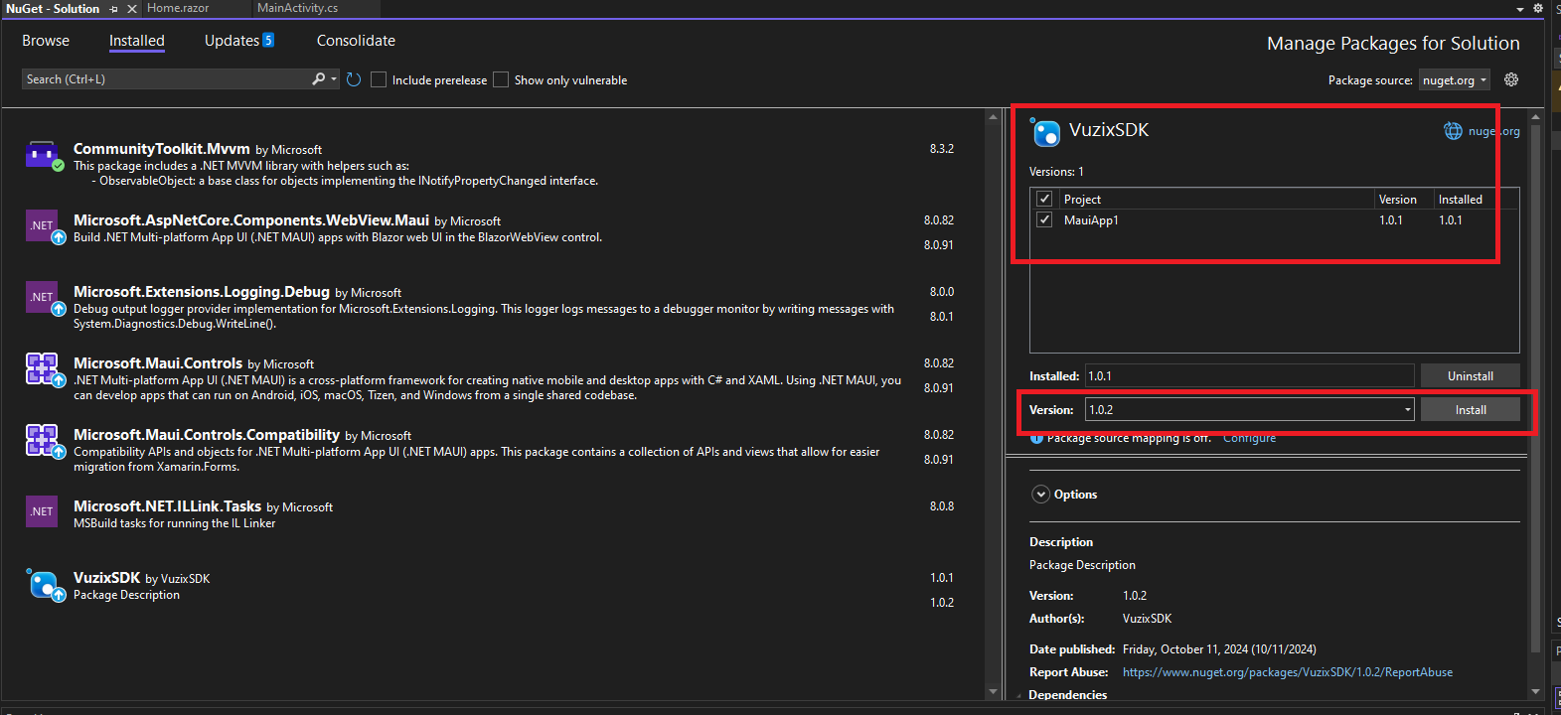Click the Updates count badge 5
This screenshot has width=1561, height=715.
pyautogui.click(x=268, y=41)
